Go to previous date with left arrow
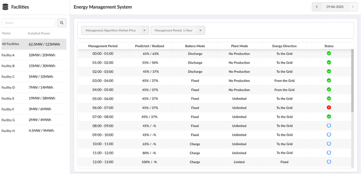This screenshot has width=361, height=174. pyautogui.click(x=317, y=7)
